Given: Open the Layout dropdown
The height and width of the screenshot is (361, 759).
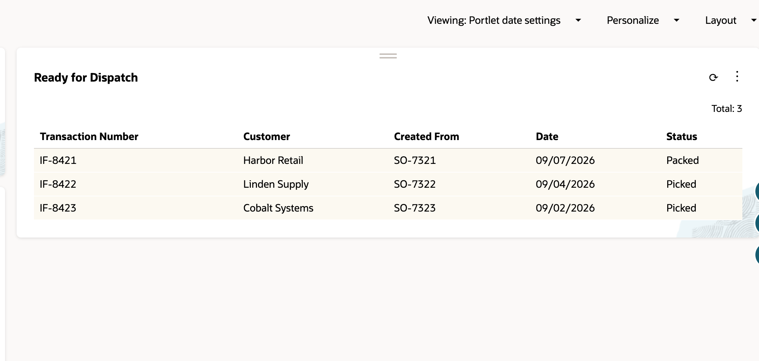Looking at the screenshot, I should (x=731, y=20).
